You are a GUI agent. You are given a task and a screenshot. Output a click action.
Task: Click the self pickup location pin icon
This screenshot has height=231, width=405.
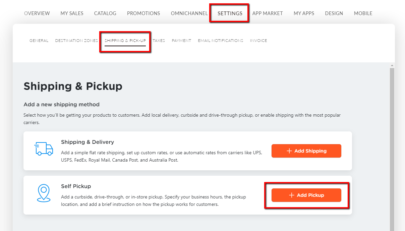click(x=44, y=193)
